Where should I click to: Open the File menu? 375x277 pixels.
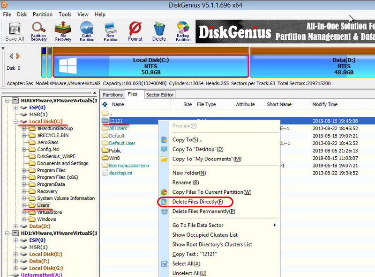[x=7, y=15]
